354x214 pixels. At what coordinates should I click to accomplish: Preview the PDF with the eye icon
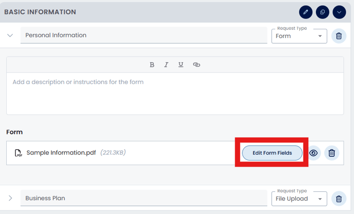tap(313, 153)
